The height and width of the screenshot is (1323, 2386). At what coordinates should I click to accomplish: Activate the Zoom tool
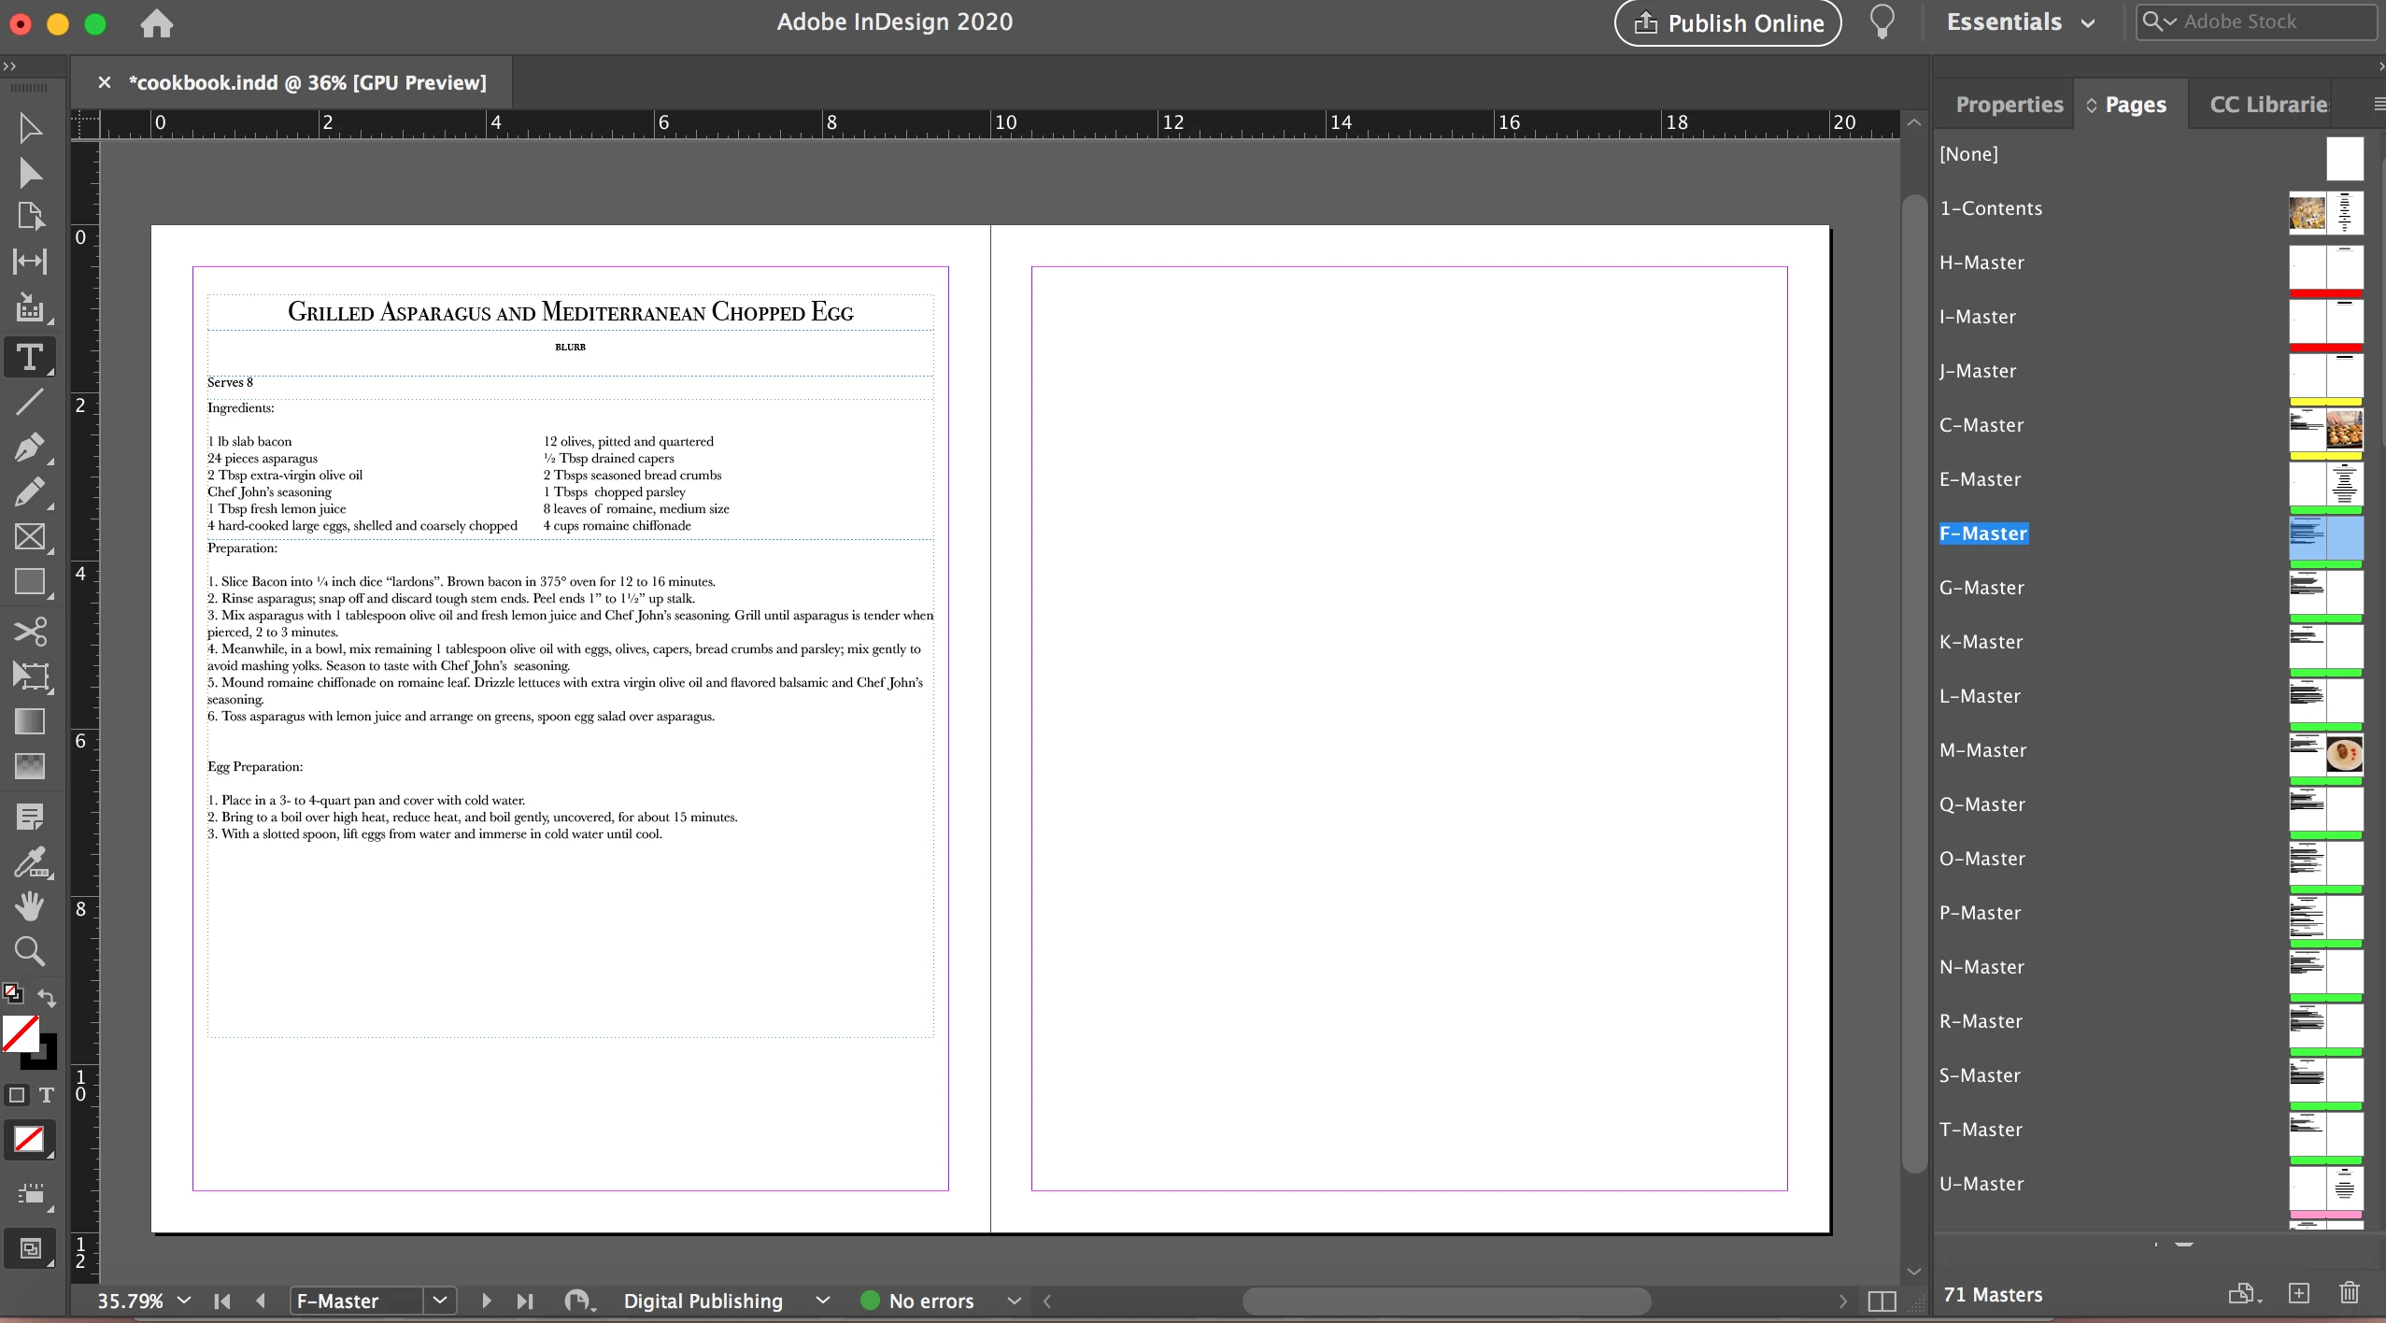29,951
